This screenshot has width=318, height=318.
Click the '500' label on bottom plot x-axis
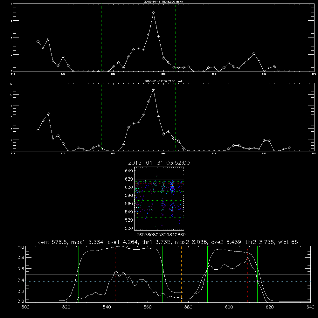[25, 307]
